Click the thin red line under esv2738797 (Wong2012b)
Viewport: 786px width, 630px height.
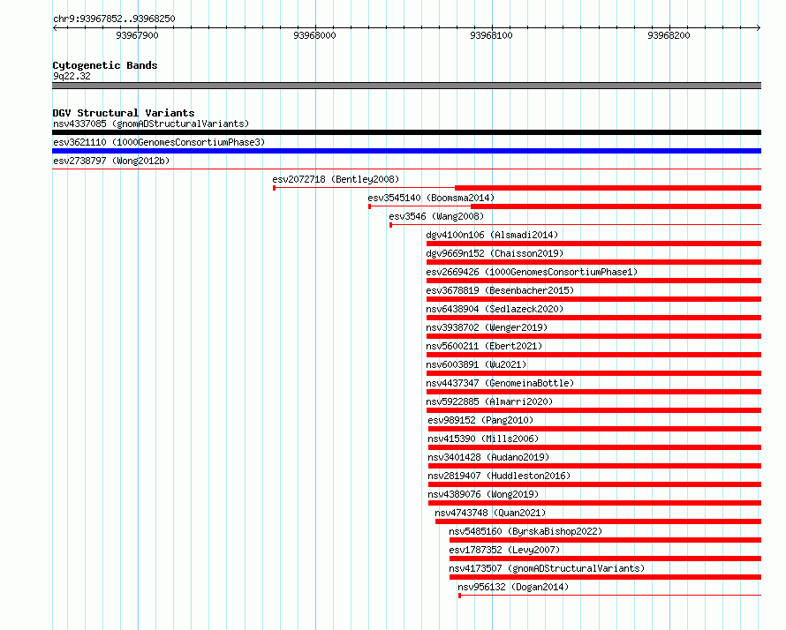tap(406, 169)
